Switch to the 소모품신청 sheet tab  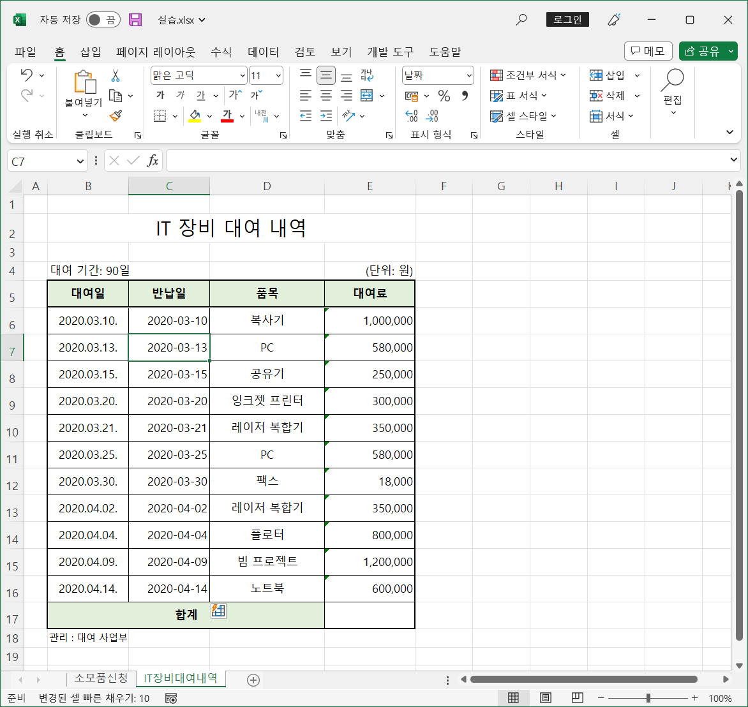(x=101, y=678)
